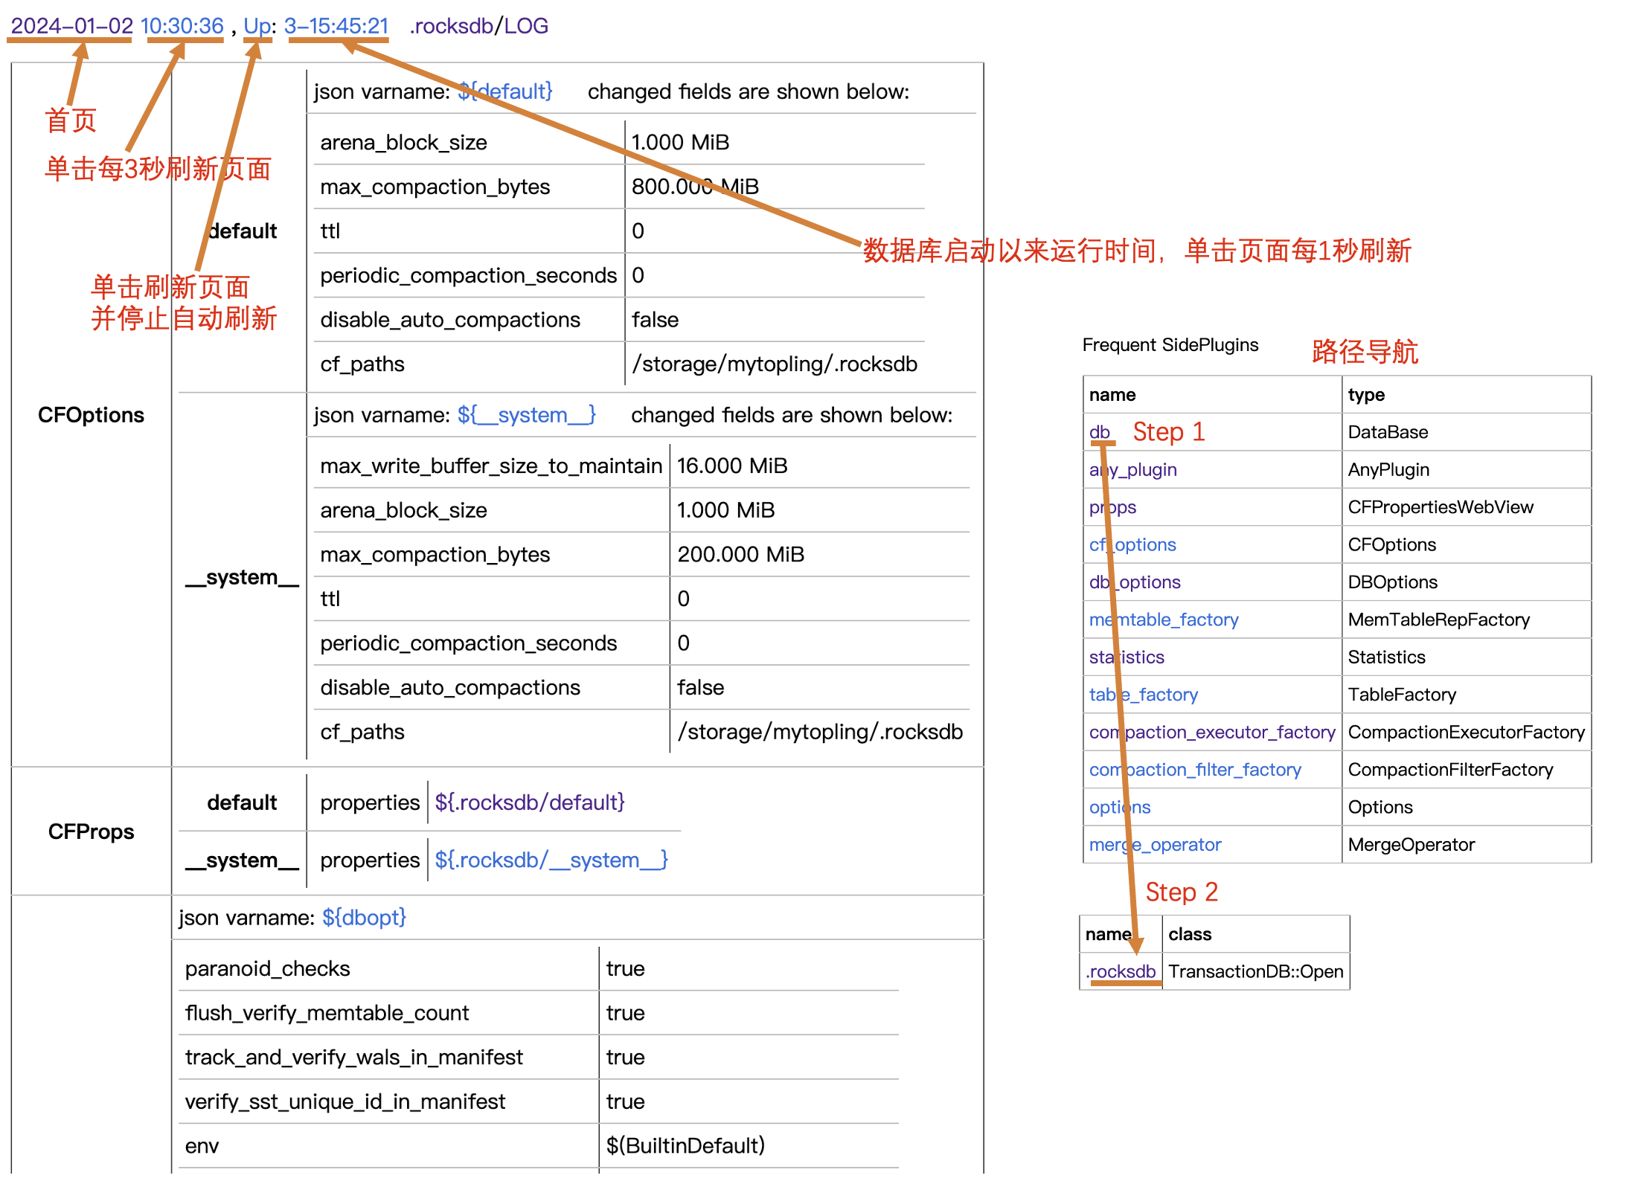Screen dimensions: 1631x1184
Task: Open the compaction_filter_factory link
Action: pyautogui.click(x=1195, y=770)
